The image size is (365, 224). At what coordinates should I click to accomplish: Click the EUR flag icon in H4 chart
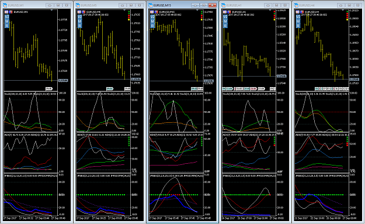pos(298,12)
